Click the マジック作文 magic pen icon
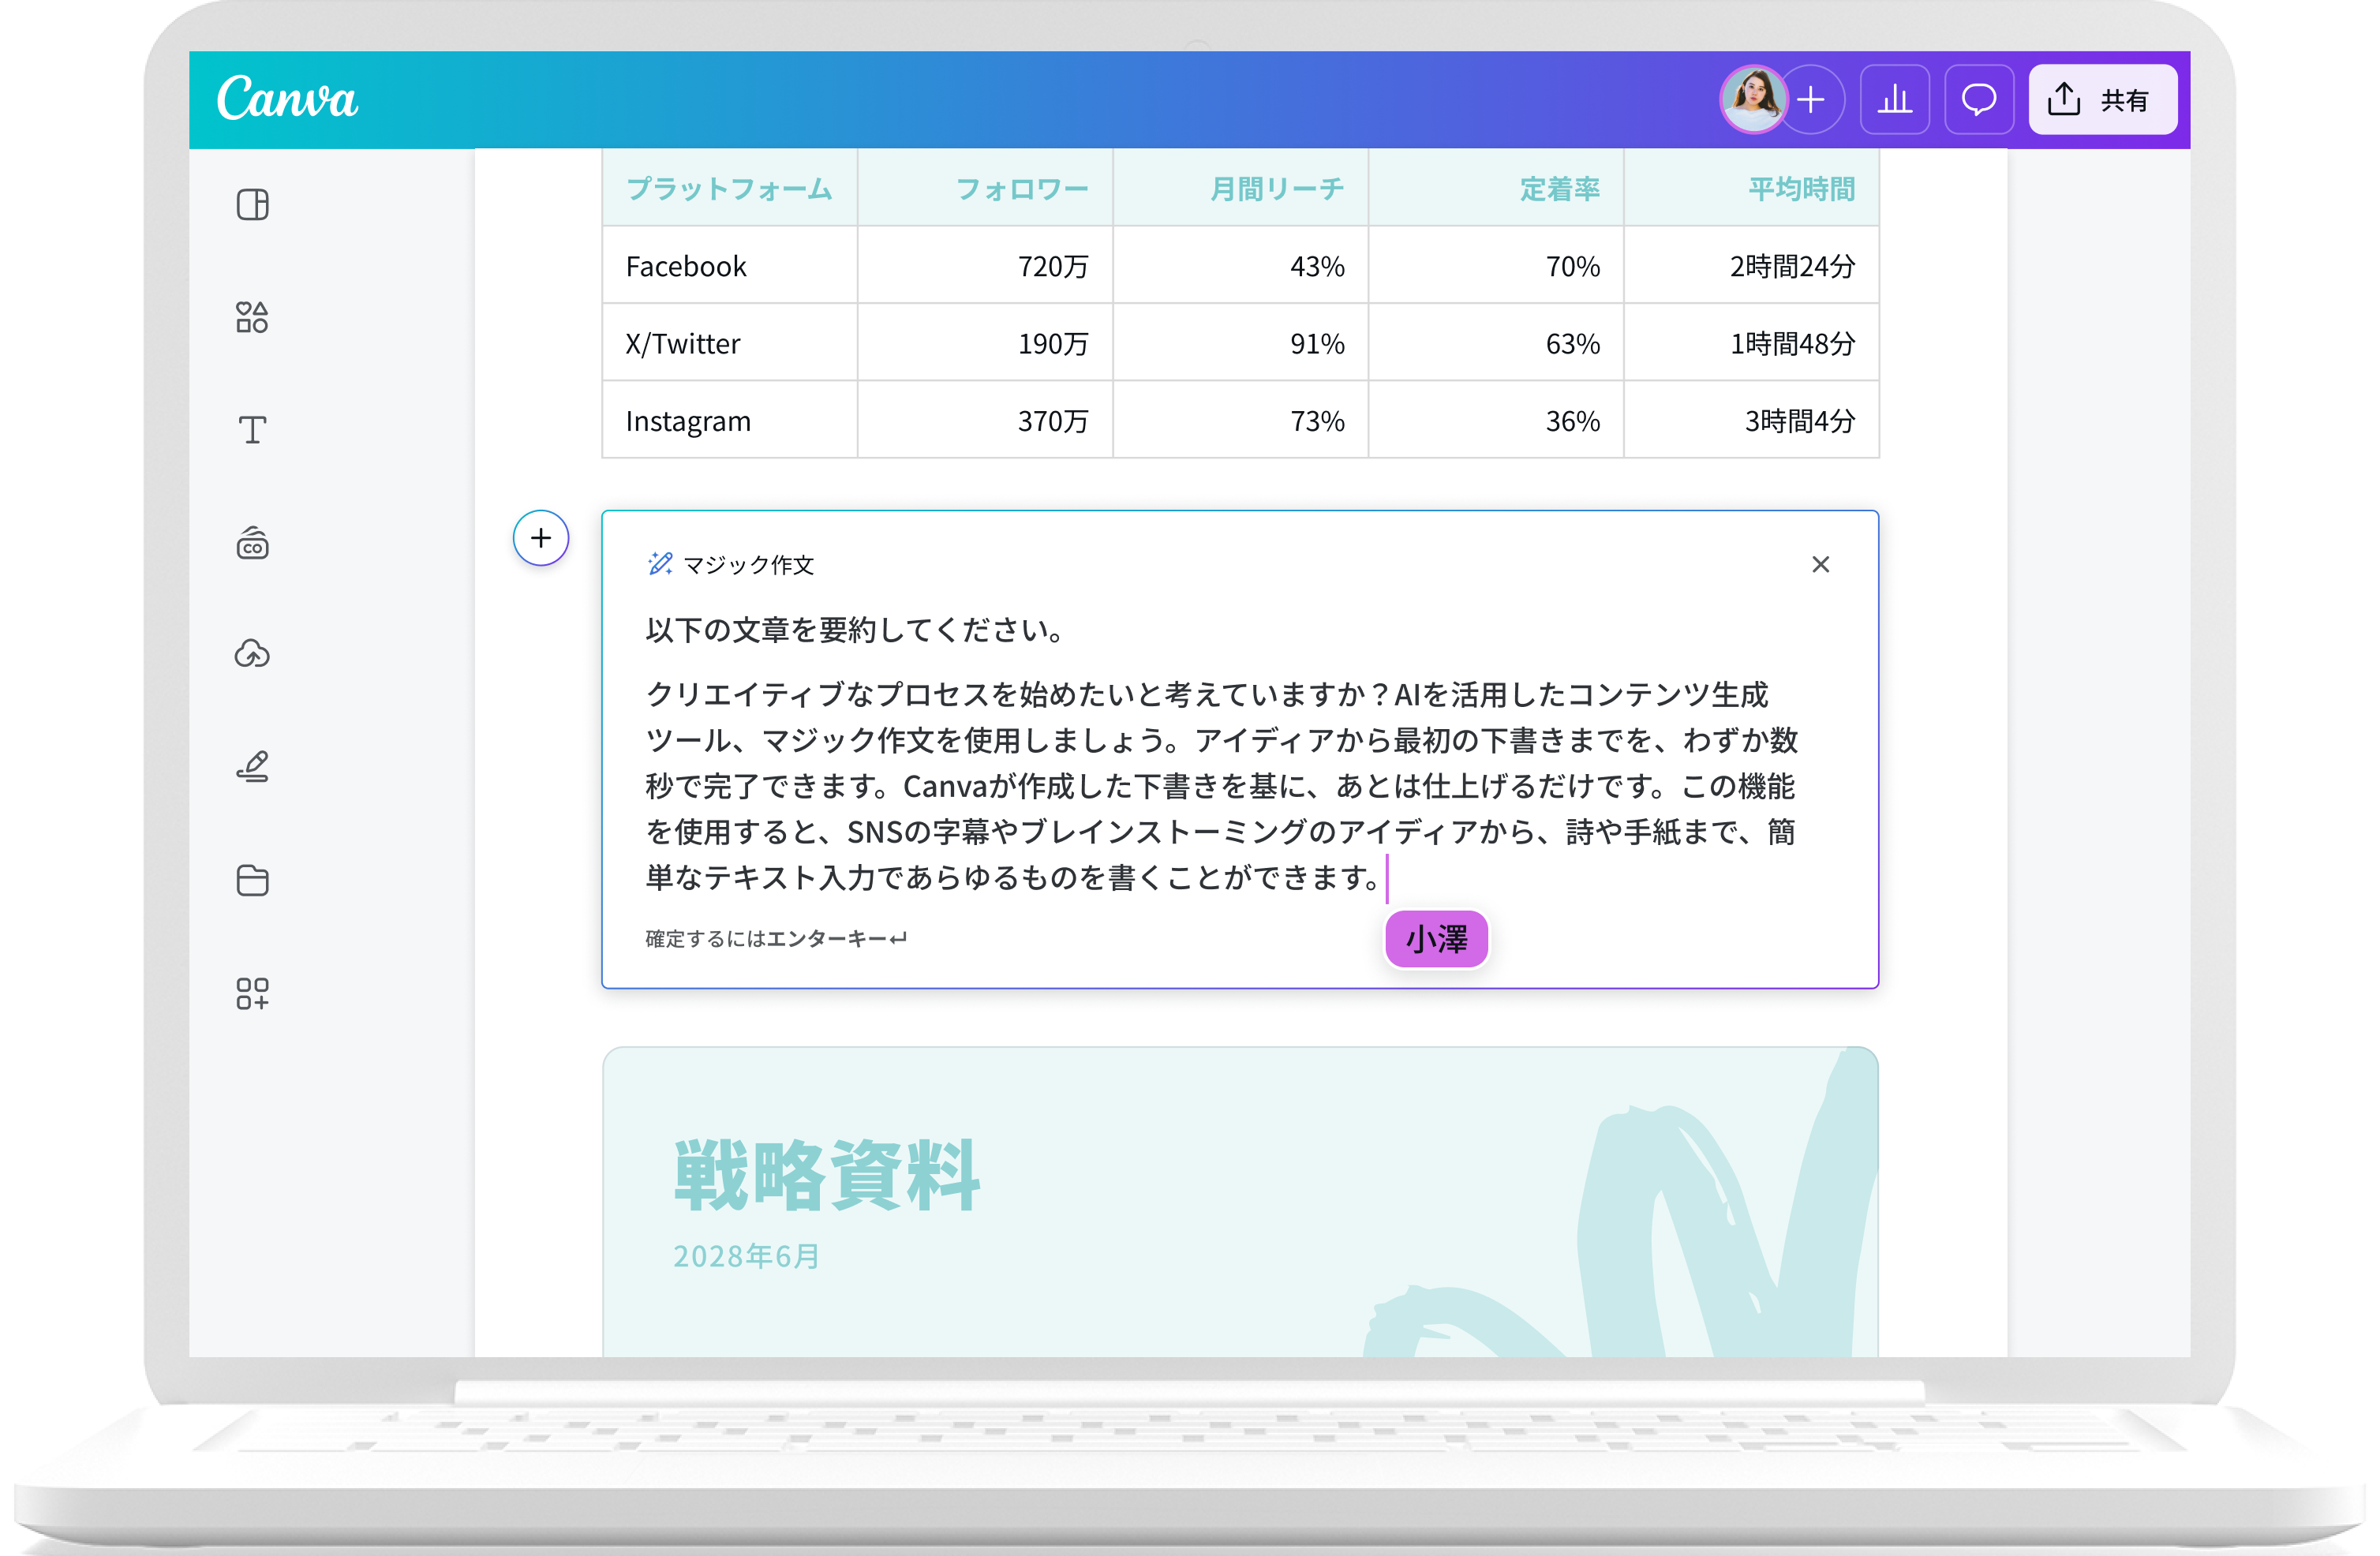Image resolution: width=2380 pixels, height=1556 pixels. click(x=660, y=564)
